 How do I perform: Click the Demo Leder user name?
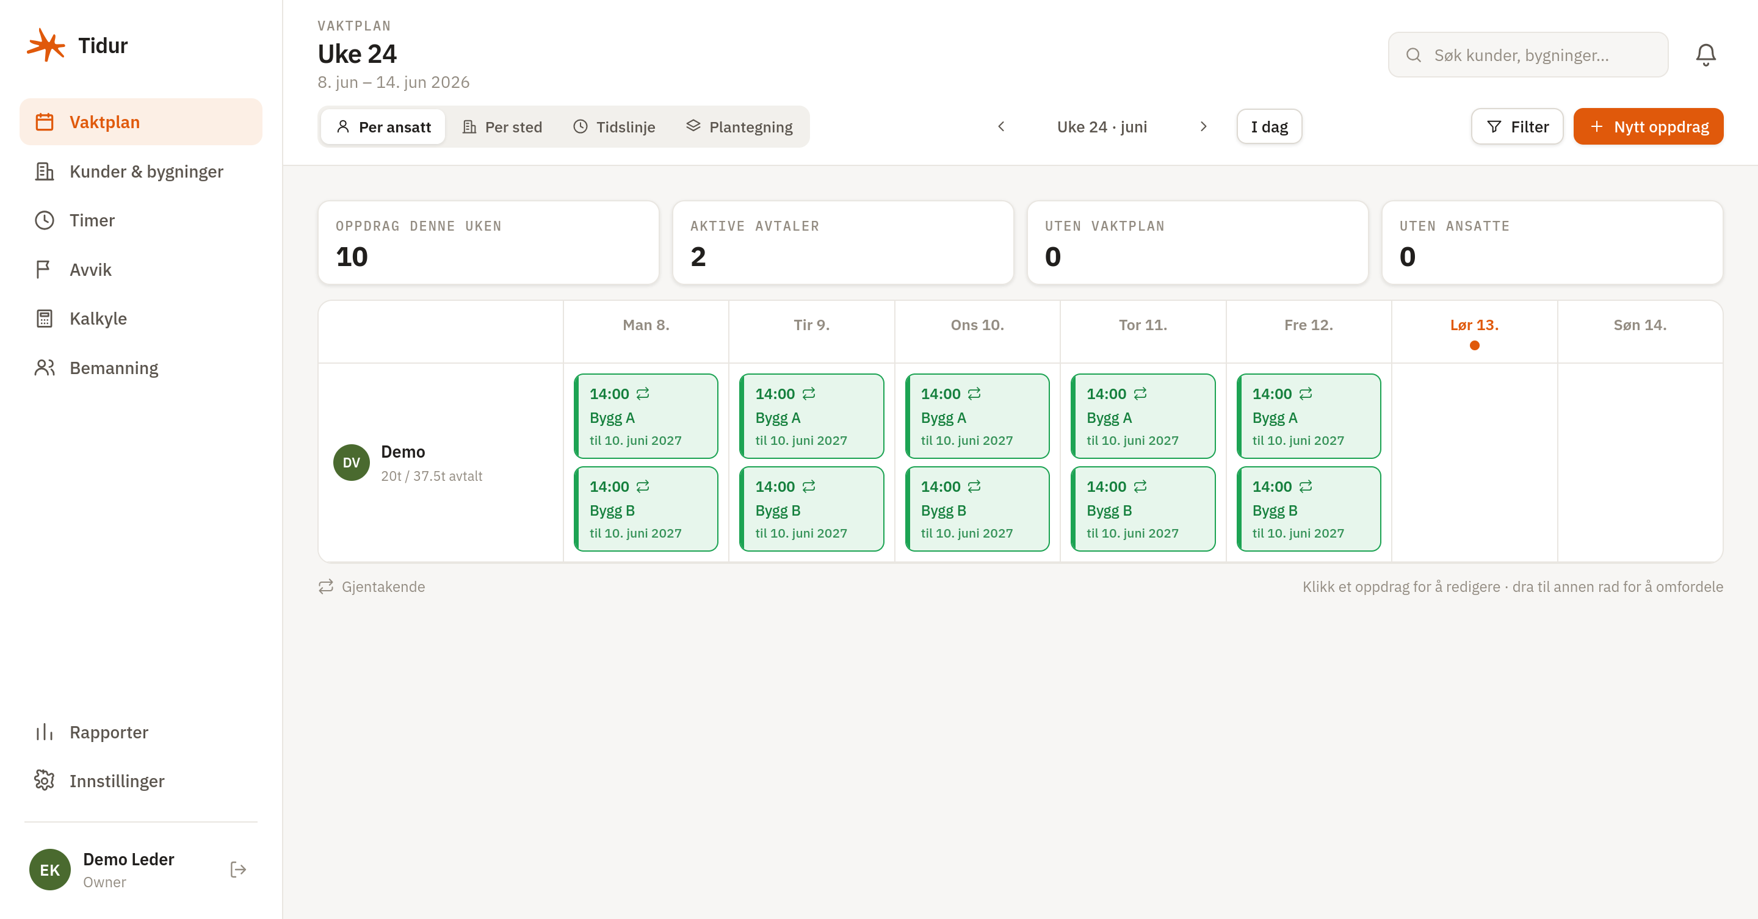tap(128, 859)
